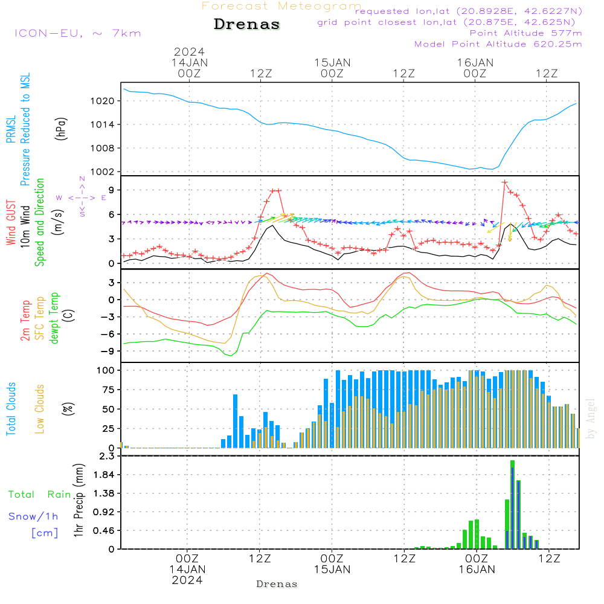Click the tallest green rain bar on 16JAN
This screenshot has height=604, width=604.
pyautogui.click(x=512, y=504)
